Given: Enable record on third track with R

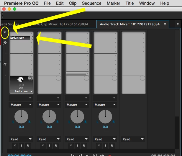Looking at the screenshot, I should [x=84, y=145].
